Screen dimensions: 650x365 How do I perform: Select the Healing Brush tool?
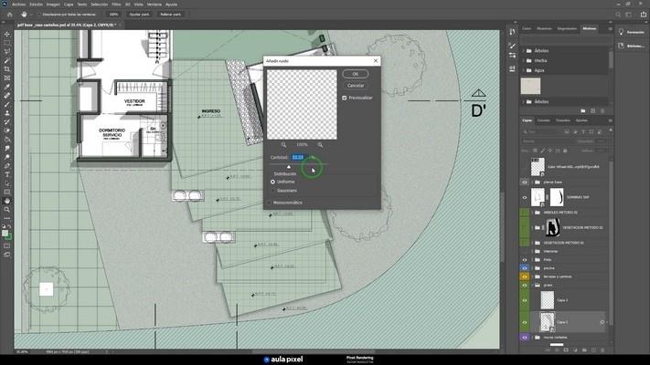coord(7,96)
